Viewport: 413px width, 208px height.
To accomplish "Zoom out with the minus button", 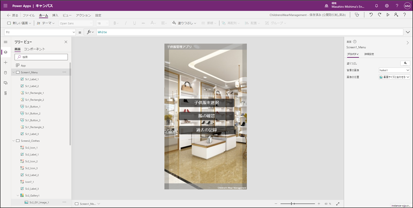I will pyautogui.click(x=276, y=204).
